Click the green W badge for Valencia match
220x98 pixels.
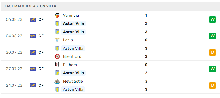[x=212, y=19]
